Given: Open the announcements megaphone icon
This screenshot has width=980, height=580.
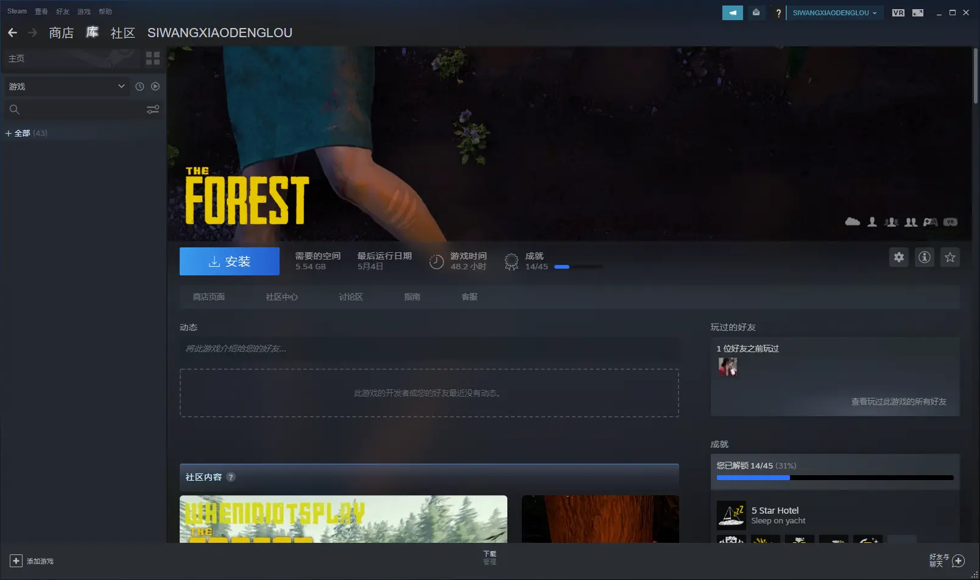Looking at the screenshot, I should 733,12.
